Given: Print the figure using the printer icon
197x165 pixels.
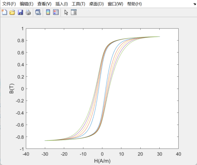Looking at the screenshot, I should coord(28,12).
